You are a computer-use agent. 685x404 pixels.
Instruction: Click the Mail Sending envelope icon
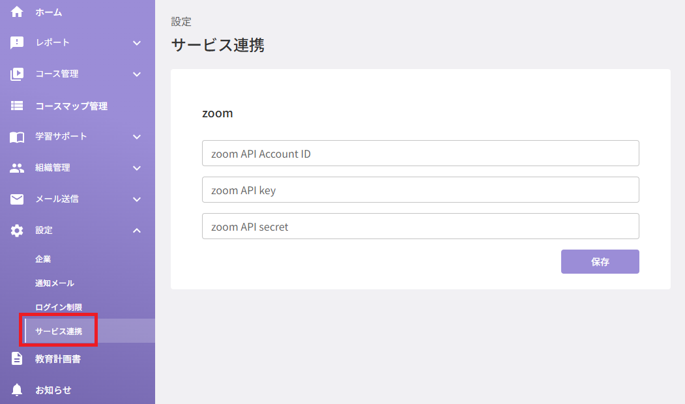click(x=16, y=199)
